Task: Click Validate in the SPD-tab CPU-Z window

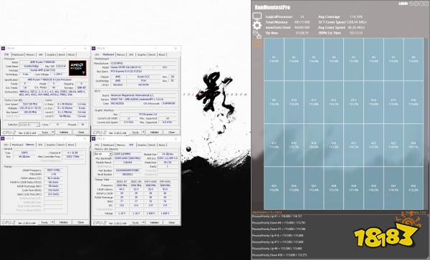Action: (154, 223)
